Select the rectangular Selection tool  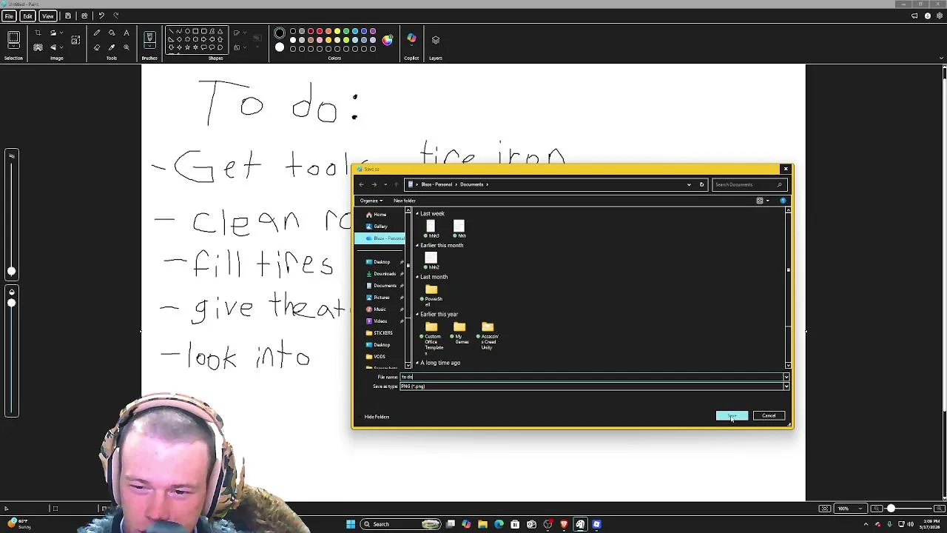pyautogui.click(x=13, y=38)
